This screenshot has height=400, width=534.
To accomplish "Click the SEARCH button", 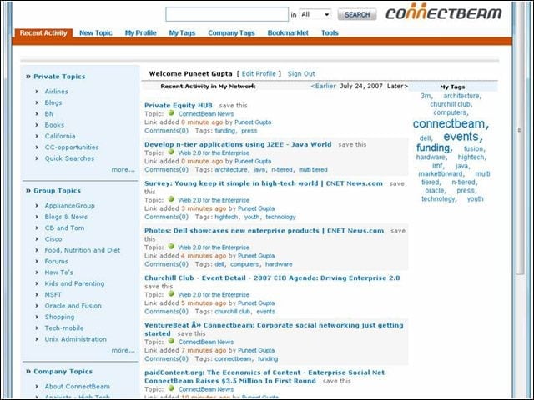I will tap(357, 15).
